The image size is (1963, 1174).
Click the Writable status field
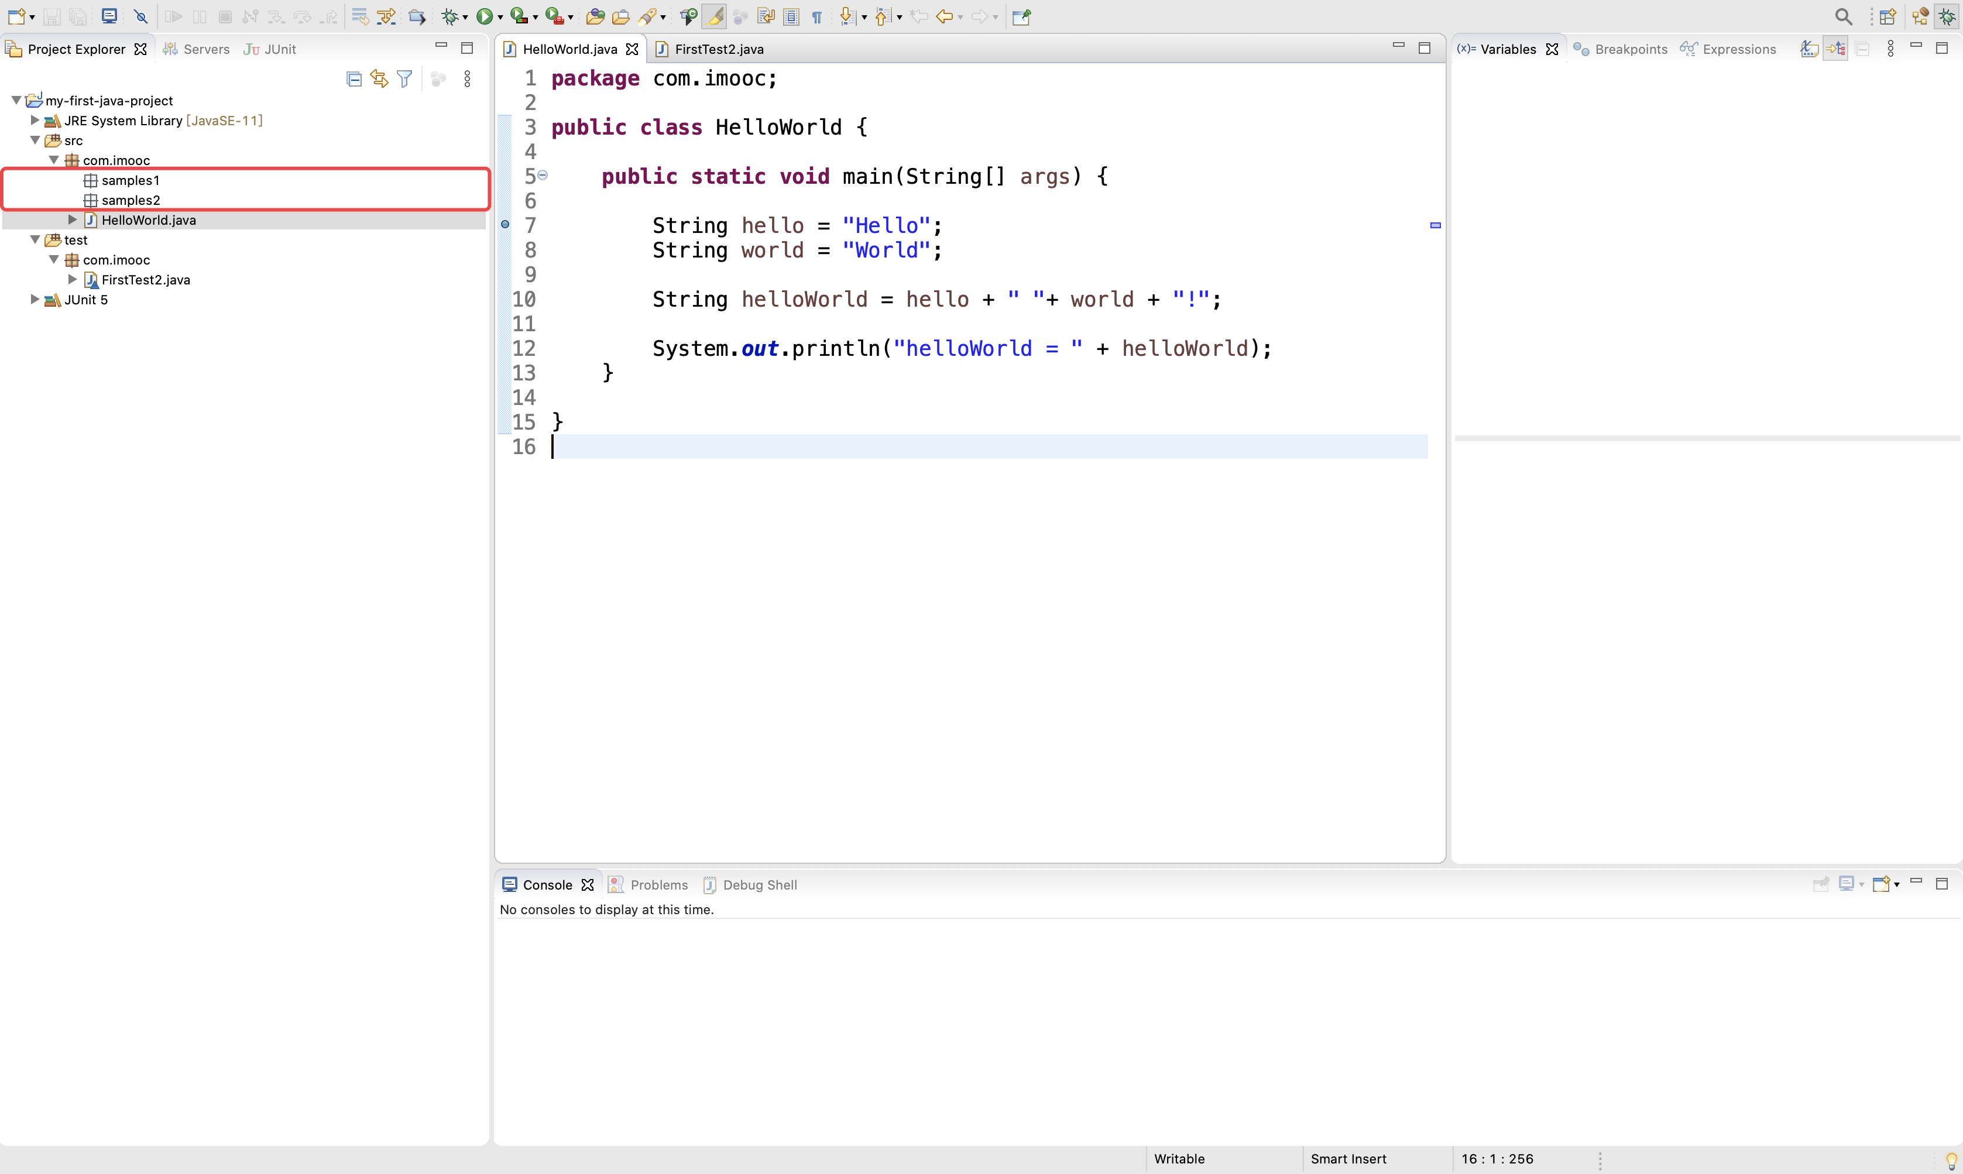tap(1179, 1159)
